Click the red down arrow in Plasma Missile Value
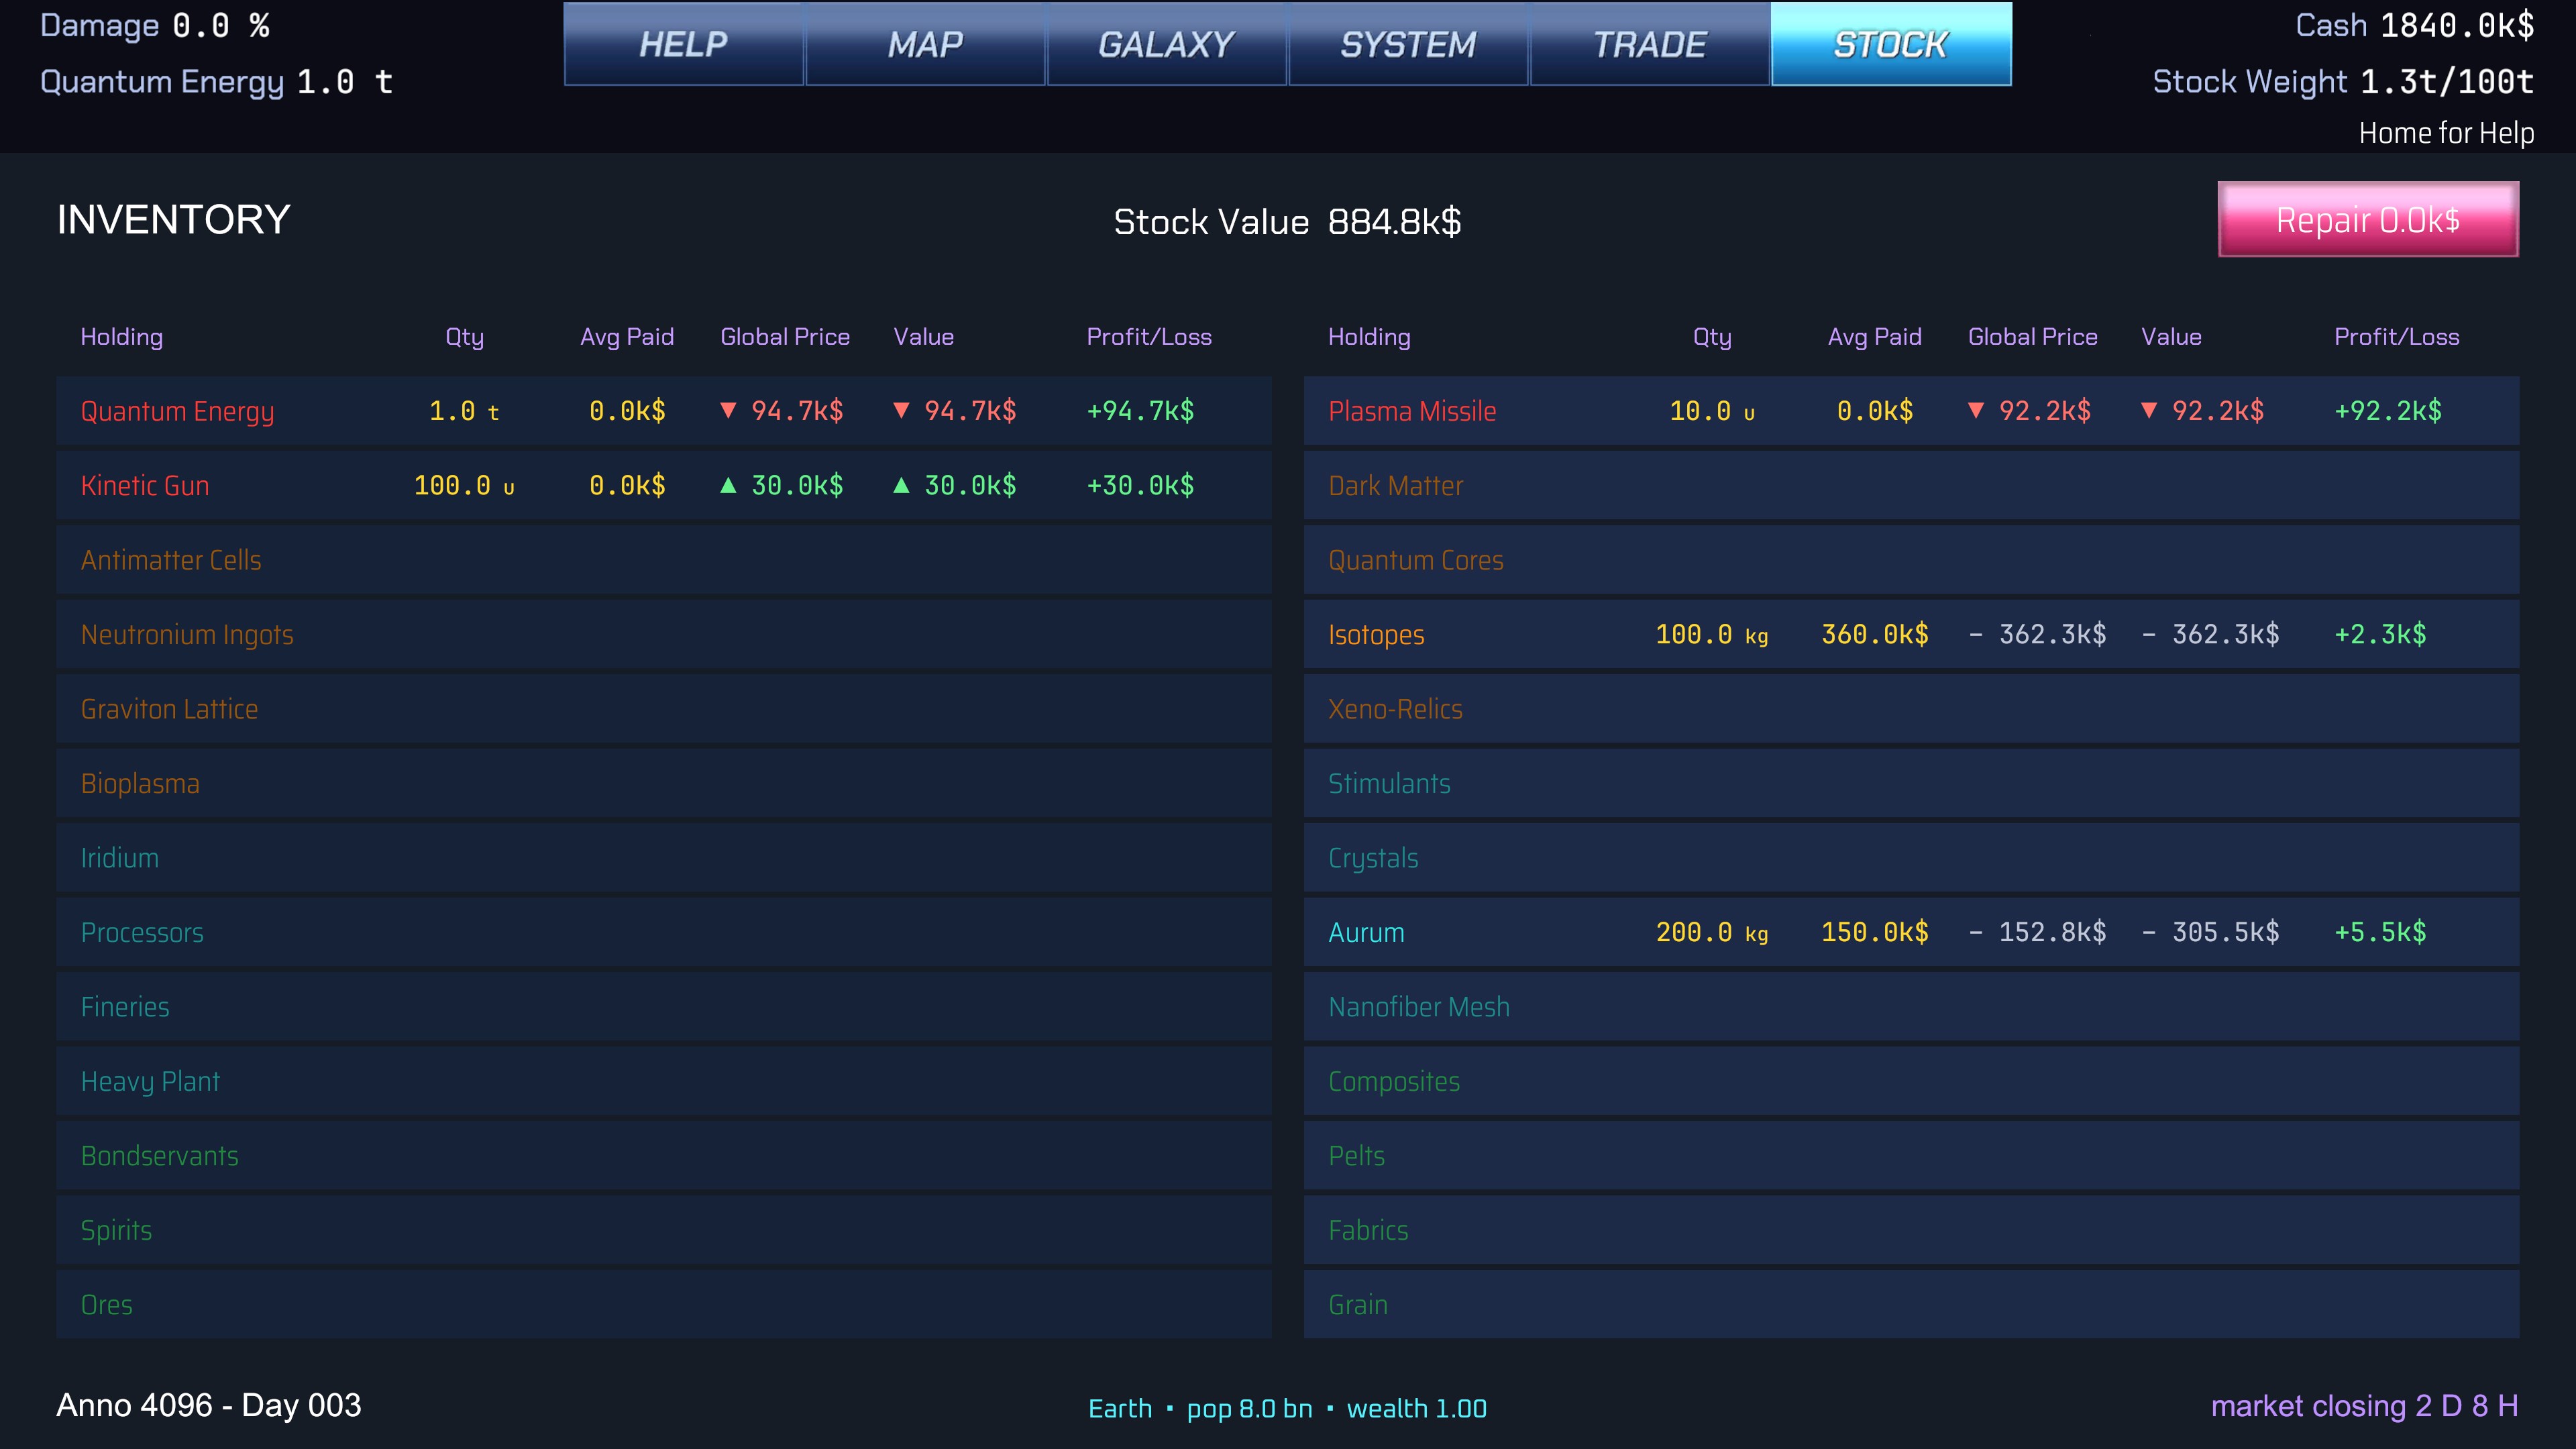 pyautogui.click(x=2149, y=410)
